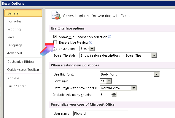This screenshot has width=175, height=118.
Task: Expand the ScreenTip style dropdown arrow
Action: click(154, 55)
